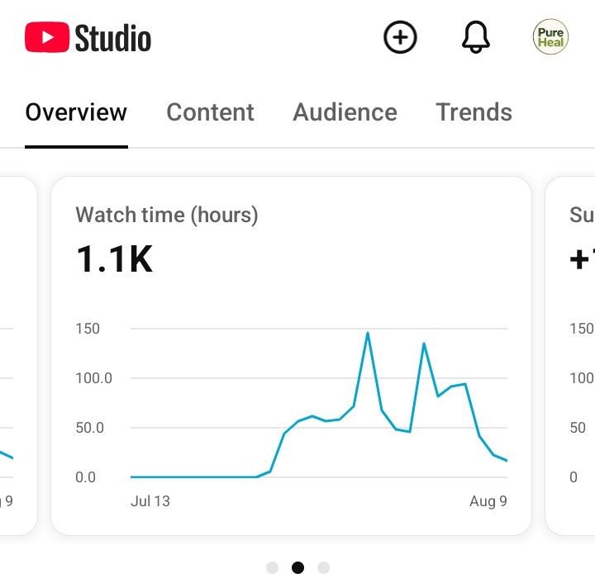Click the highest peak on watch time chart

[x=367, y=333]
